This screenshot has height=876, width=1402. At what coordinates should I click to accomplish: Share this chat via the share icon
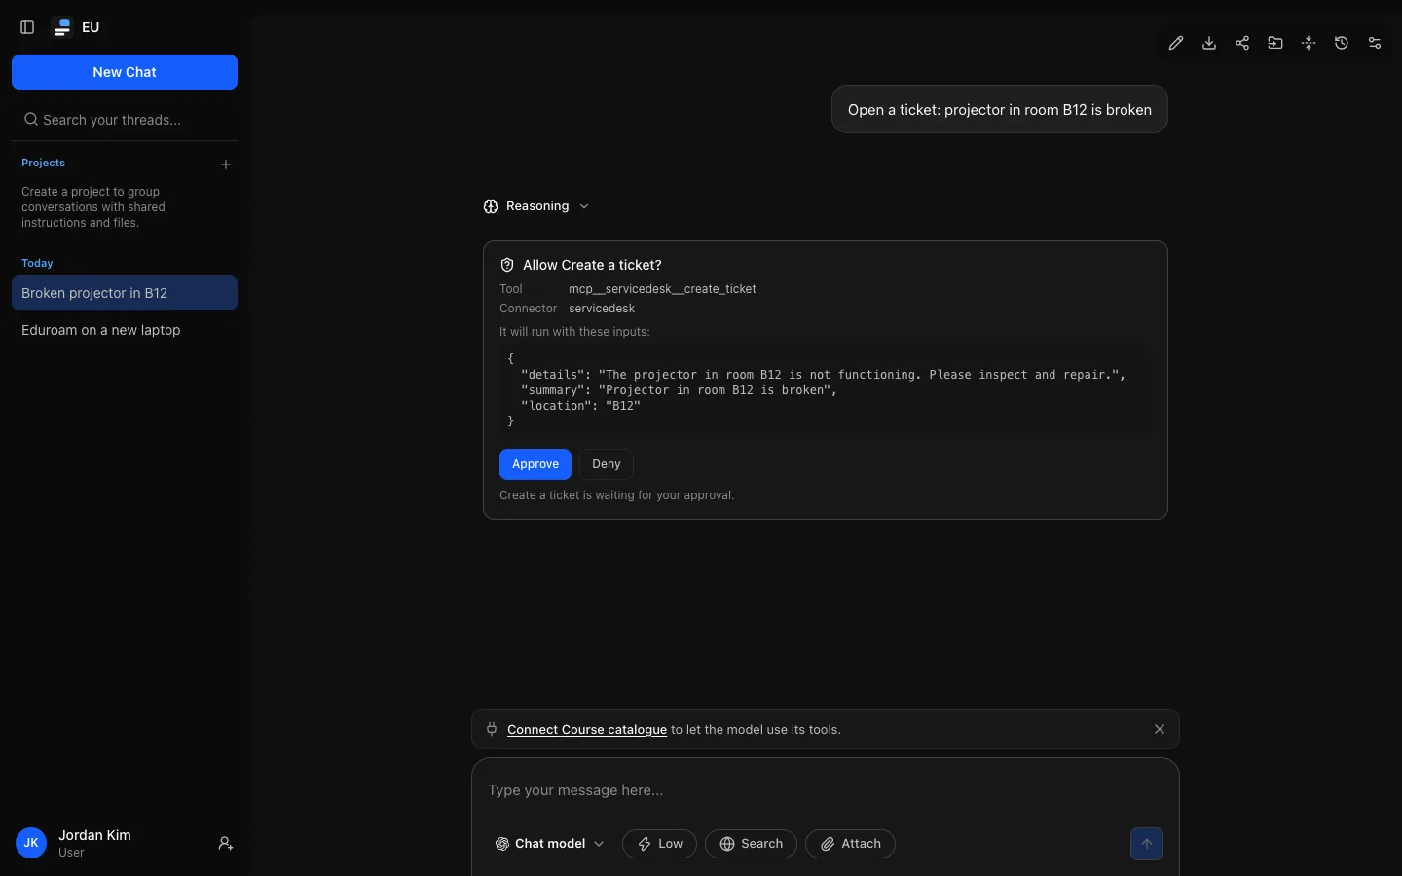tap(1242, 43)
